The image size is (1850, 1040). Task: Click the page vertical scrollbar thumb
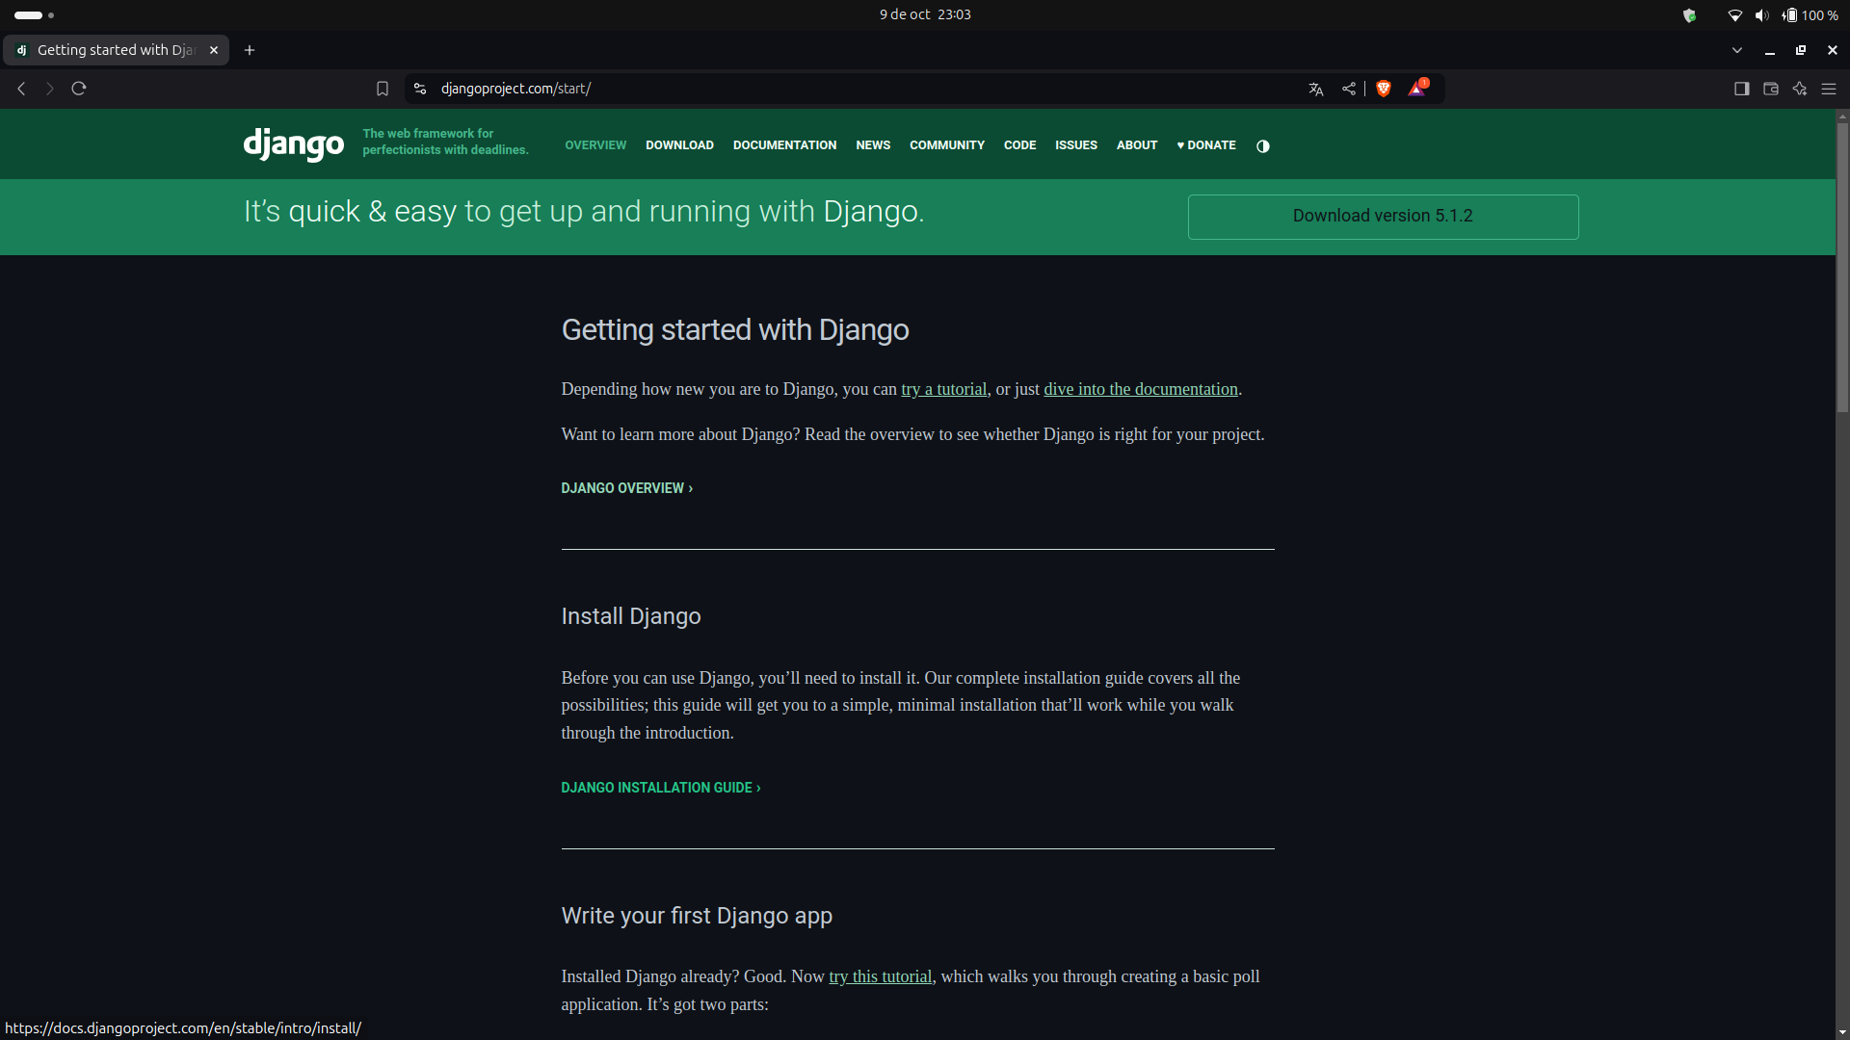click(x=1842, y=268)
